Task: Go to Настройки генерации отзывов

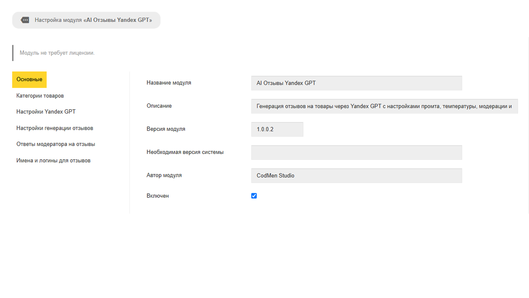Action: 55,128
